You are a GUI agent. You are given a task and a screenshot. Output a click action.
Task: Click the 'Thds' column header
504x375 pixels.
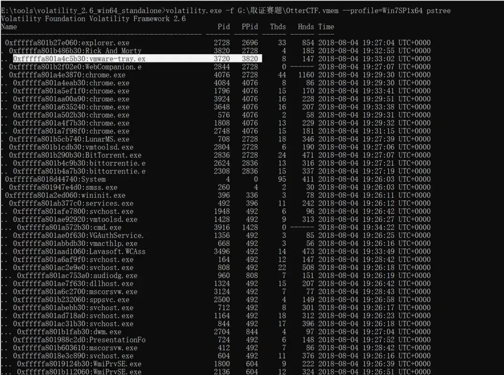point(278,27)
